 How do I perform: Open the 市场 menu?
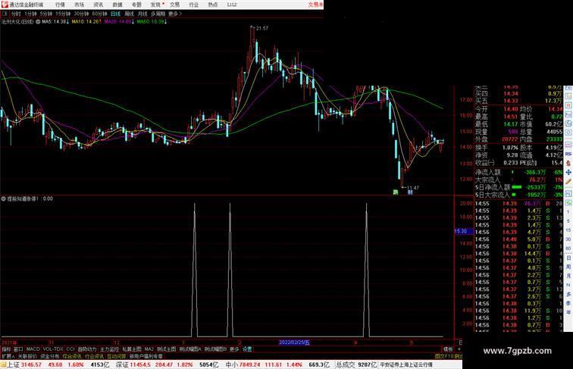pyautogui.click(x=79, y=5)
